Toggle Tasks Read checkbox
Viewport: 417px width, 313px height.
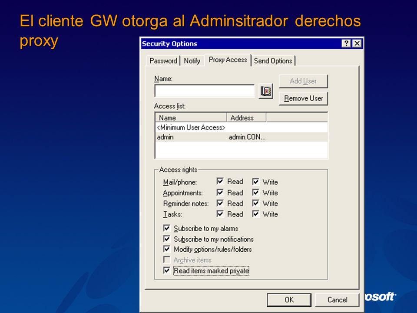coord(220,214)
